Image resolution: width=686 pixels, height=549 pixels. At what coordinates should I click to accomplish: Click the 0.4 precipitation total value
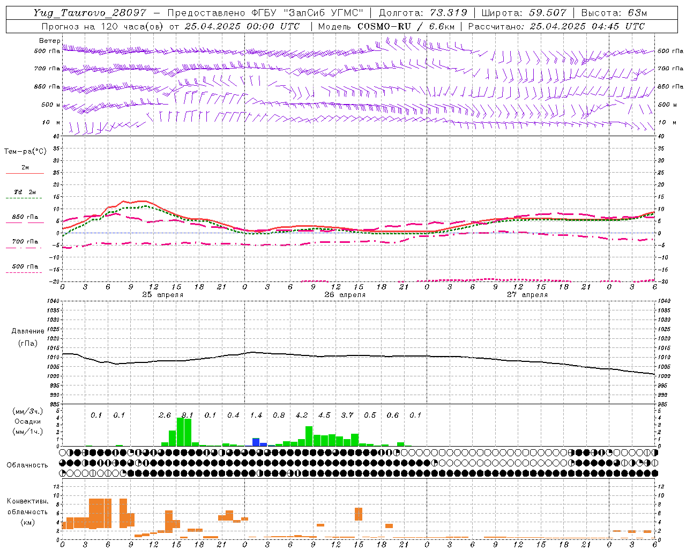[233, 415]
